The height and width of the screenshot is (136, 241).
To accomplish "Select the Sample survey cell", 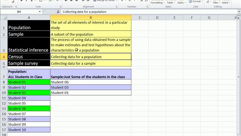I will (29, 63).
